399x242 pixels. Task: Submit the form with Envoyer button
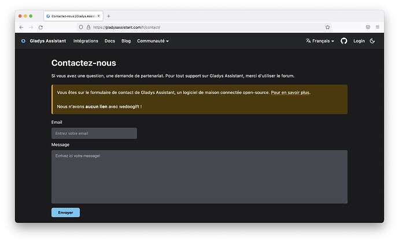65,213
